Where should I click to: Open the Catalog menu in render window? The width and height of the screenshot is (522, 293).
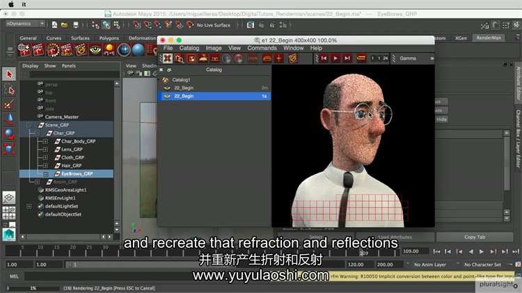(189, 48)
